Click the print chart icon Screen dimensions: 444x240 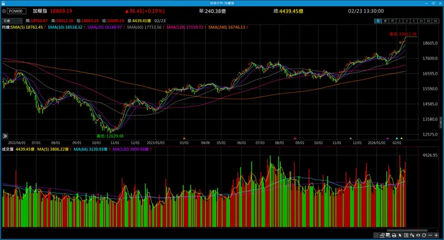point(394,235)
